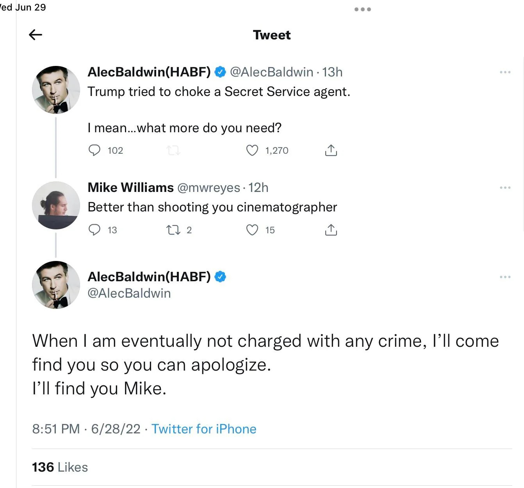Screen dimensions: 524x488
Task: Open the @mwreyes handle
Action: point(209,188)
